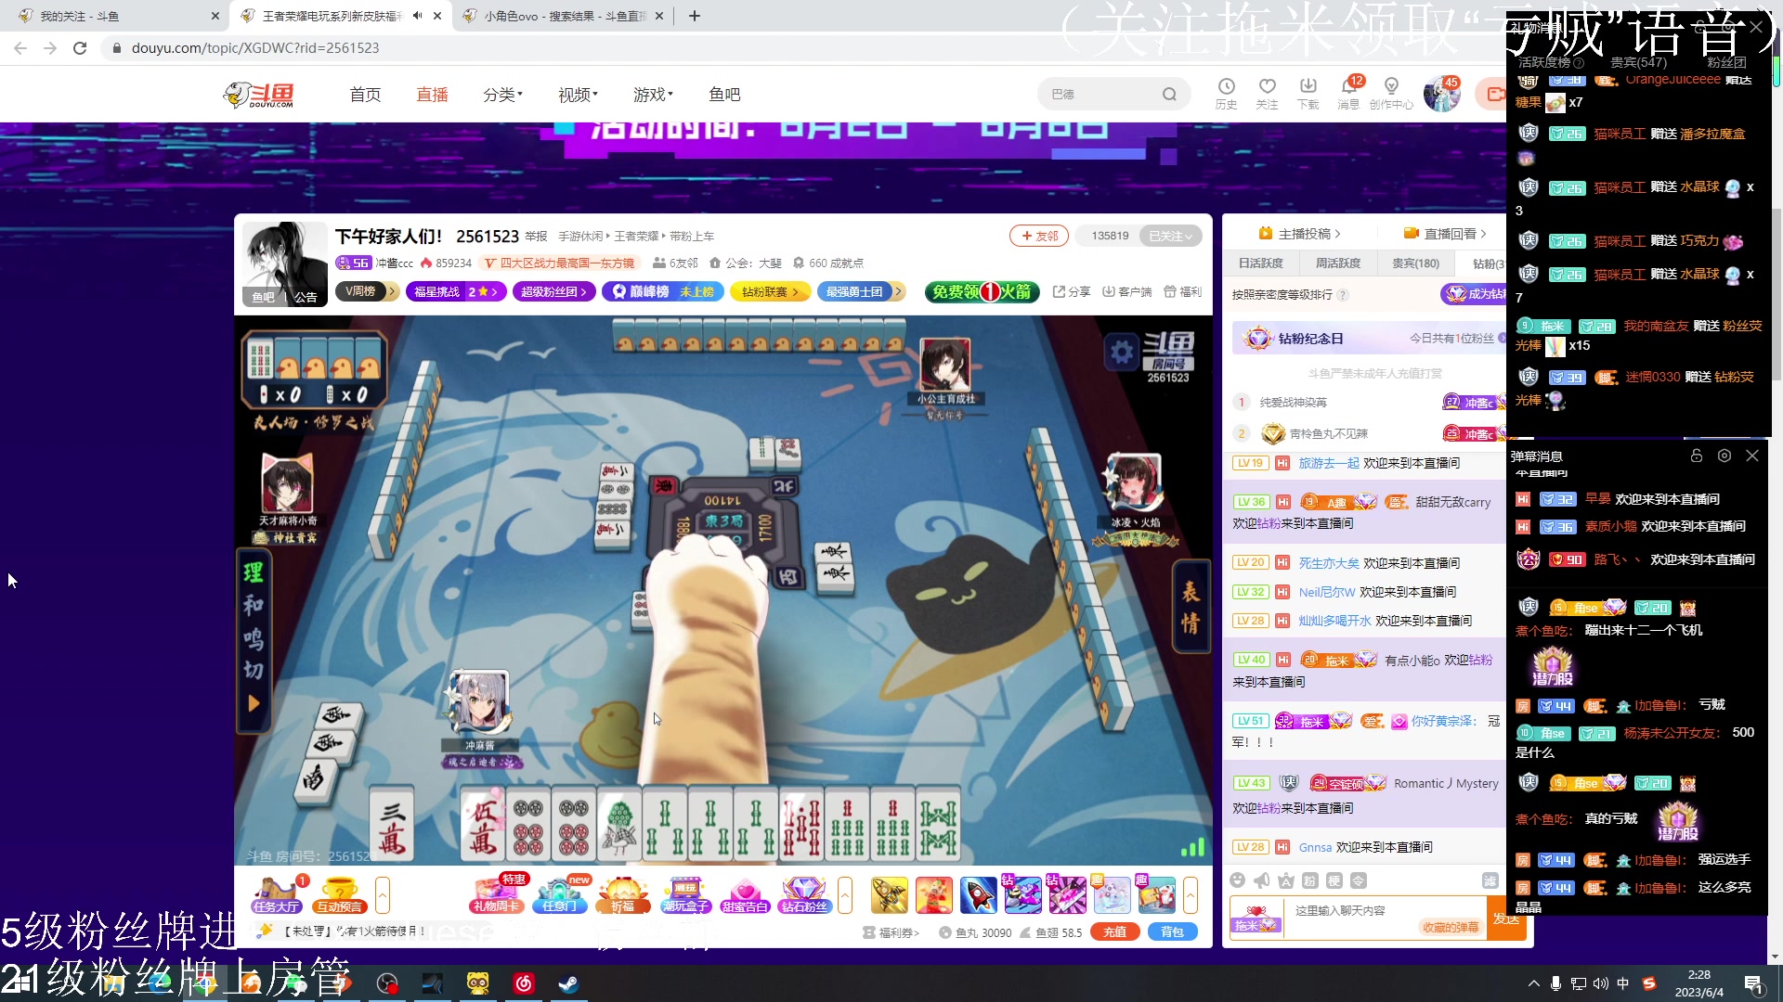Open the 关注 heart icon in header
The image size is (1783, 1002).
1267,93
